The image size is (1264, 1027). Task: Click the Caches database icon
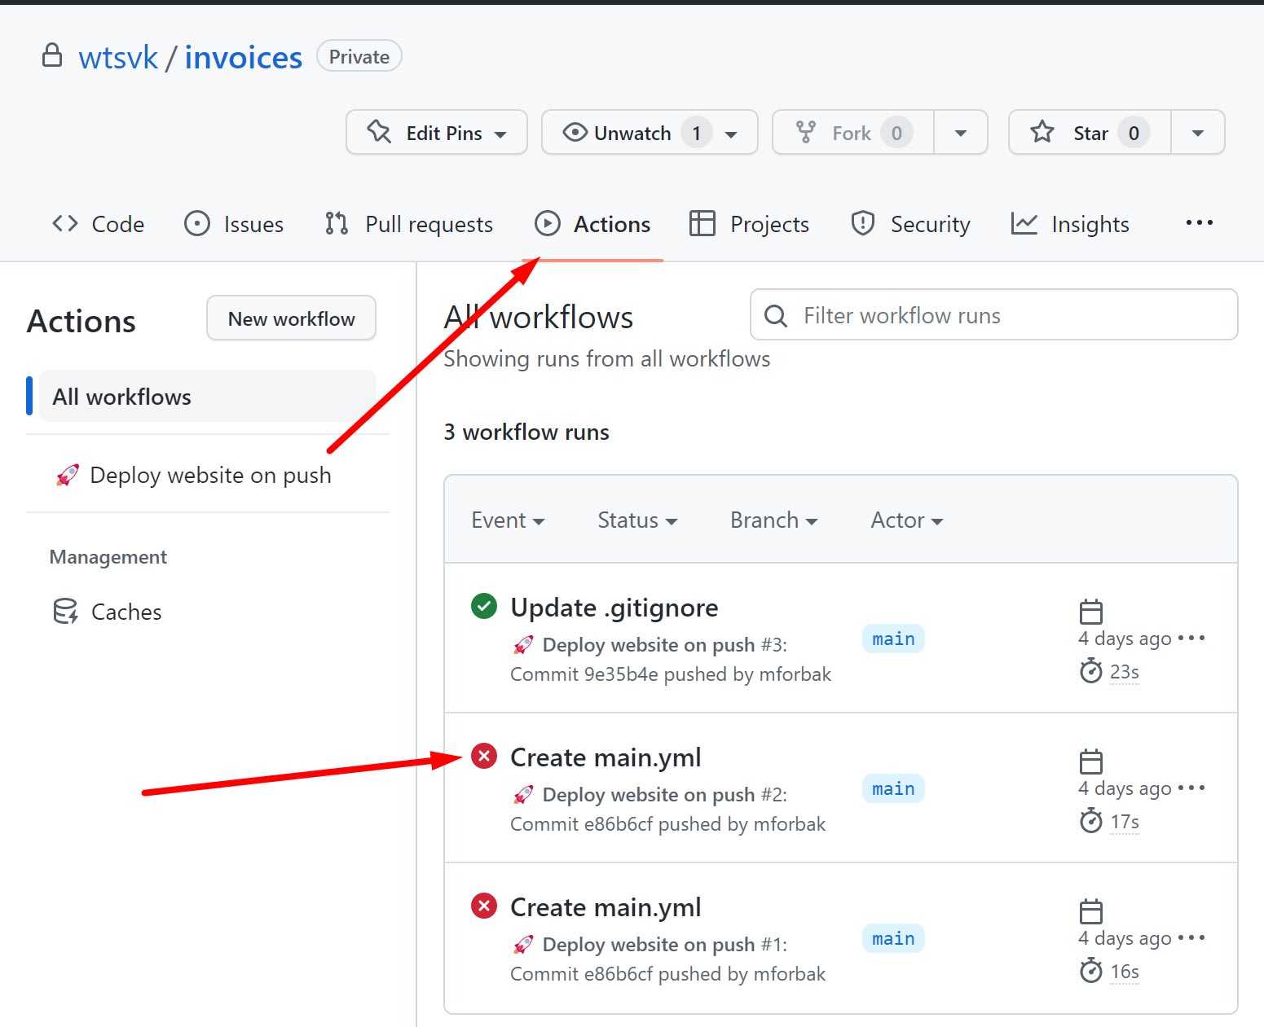tap(65, 611)
